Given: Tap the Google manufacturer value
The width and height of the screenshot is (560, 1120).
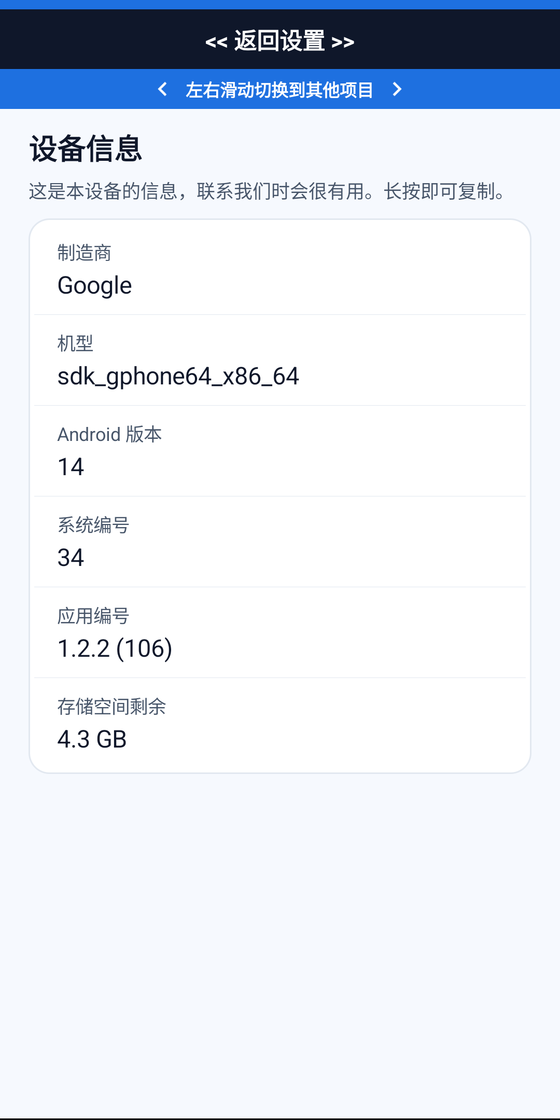Looking at the screenshot, I should point(94,285).
